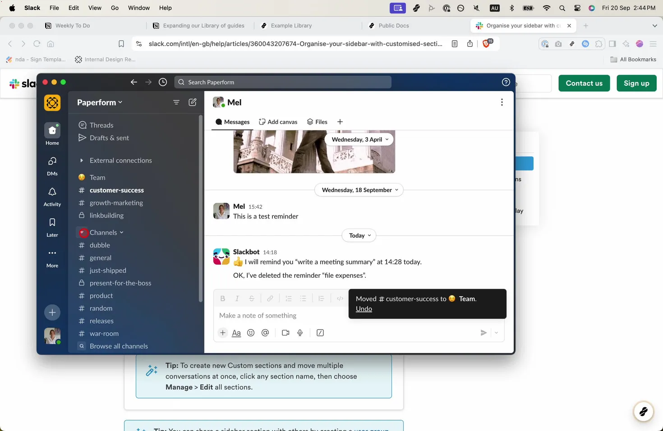This screenshot has height=431, width=663.
Task: Toggle bold formatting in the composer
Action: pos(222,298)
